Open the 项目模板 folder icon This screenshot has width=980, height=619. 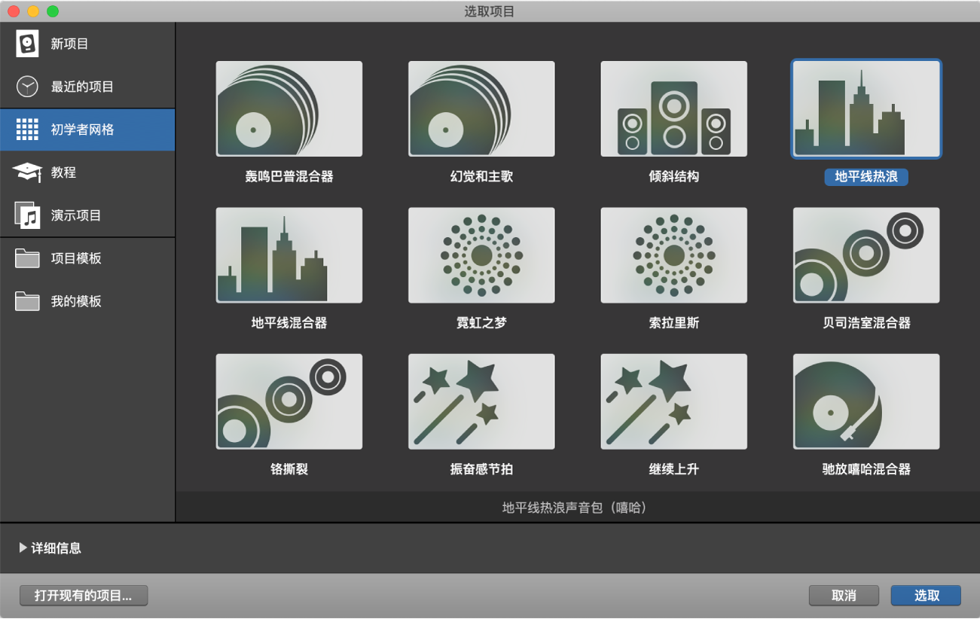(x=28, y=258)
